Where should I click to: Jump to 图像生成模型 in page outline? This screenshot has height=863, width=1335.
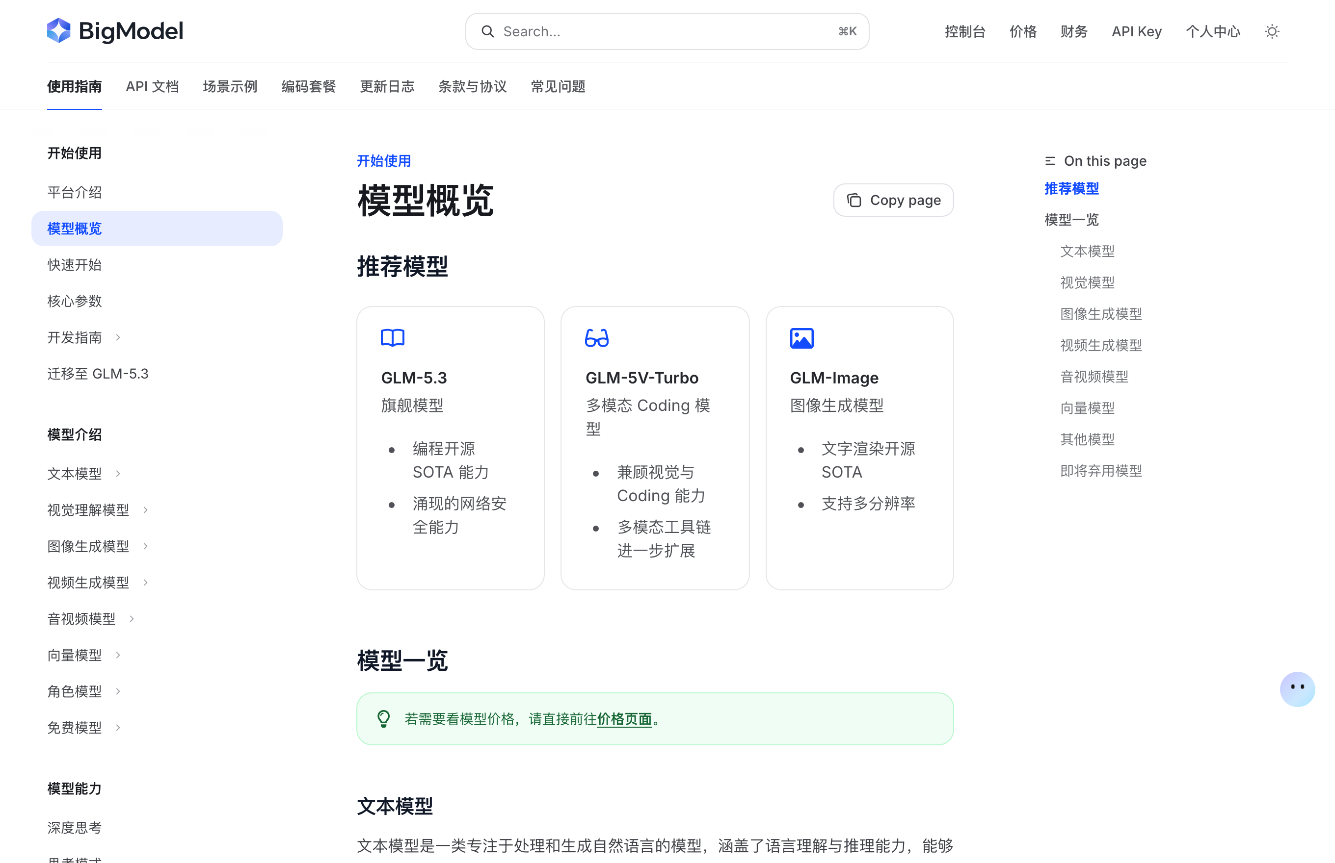point(1101,314)
